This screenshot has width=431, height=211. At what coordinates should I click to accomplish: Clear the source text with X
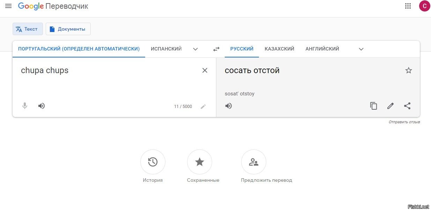(x=205, y=70)
